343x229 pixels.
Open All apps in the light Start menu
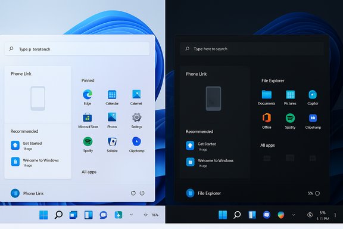pyautogui.click(x=89, y=172)
